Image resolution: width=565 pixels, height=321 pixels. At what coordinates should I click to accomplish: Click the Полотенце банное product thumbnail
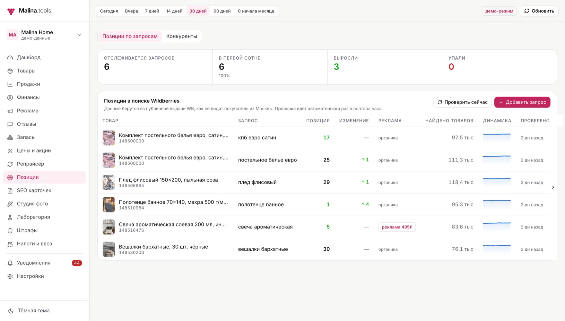(109, 205)
